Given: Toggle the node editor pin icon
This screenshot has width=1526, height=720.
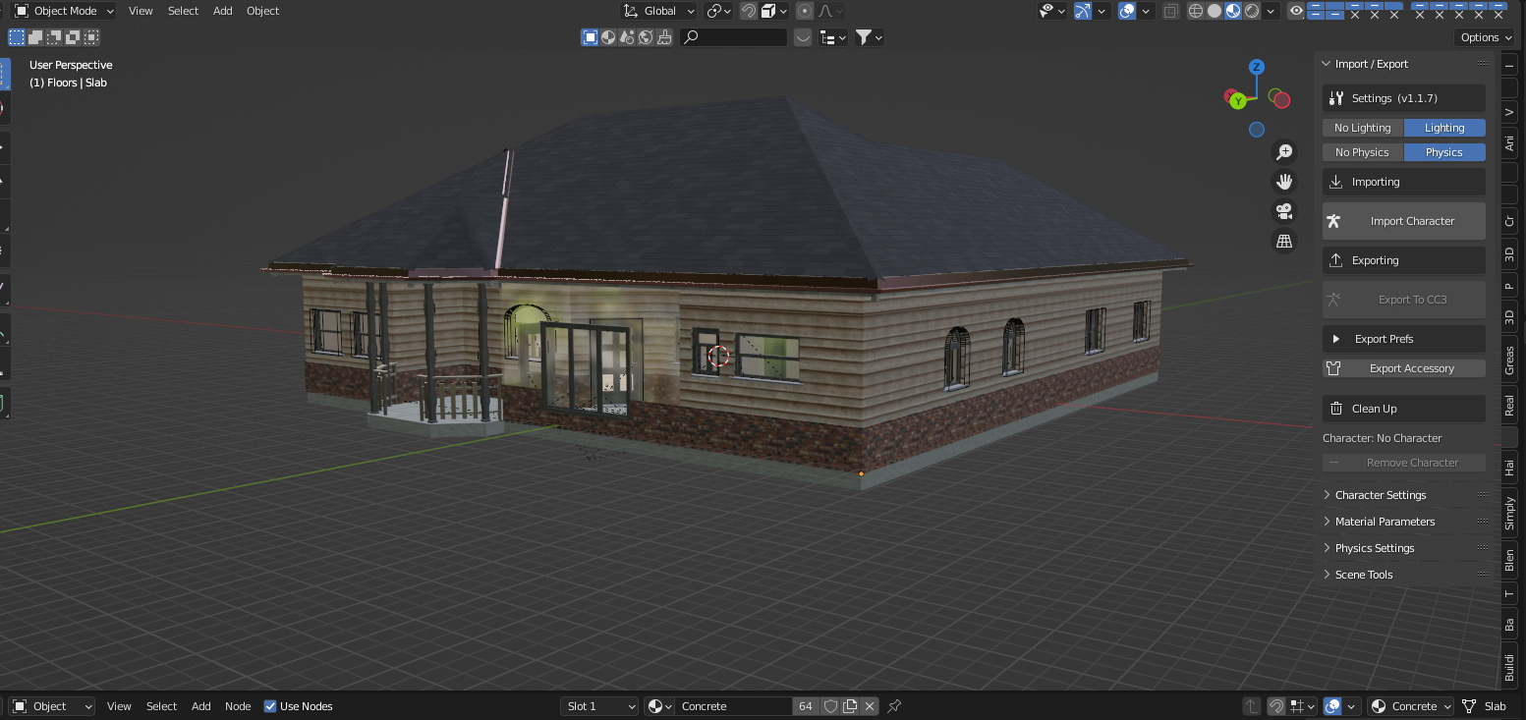Looking at the screenshot, I should coord(894,706).
